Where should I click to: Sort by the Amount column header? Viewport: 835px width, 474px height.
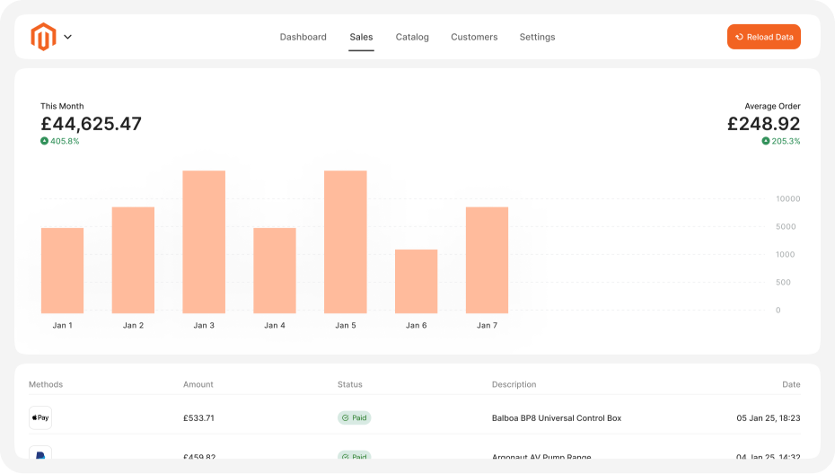point(198,384)
